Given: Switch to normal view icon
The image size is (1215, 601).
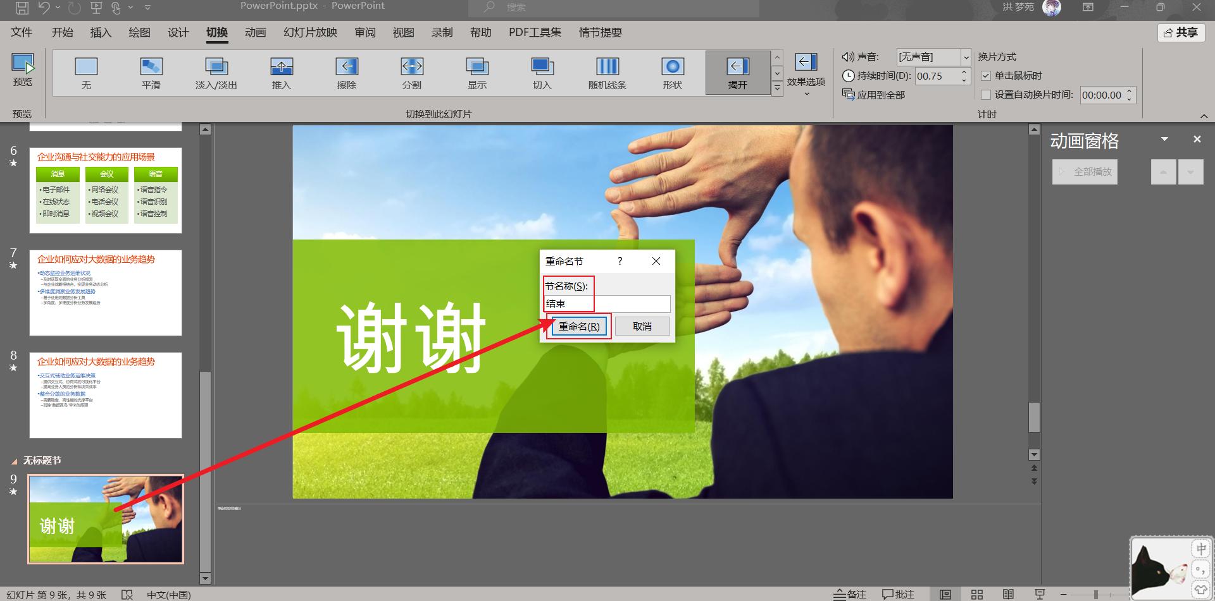Looking at the screenshot, I should click(945, 594).
